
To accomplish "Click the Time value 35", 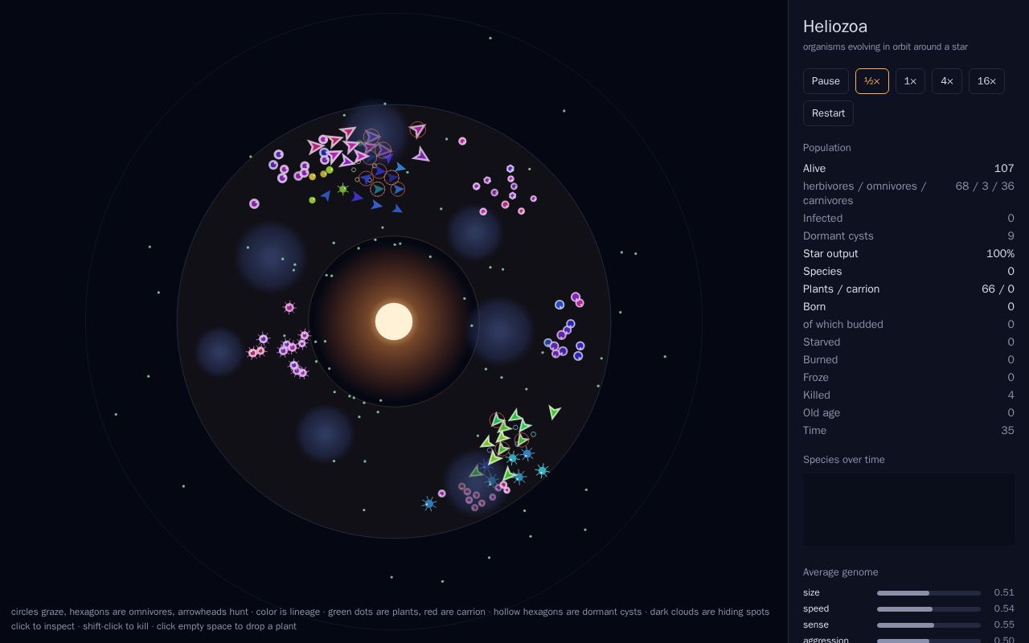I will (x=1007, y=431).
